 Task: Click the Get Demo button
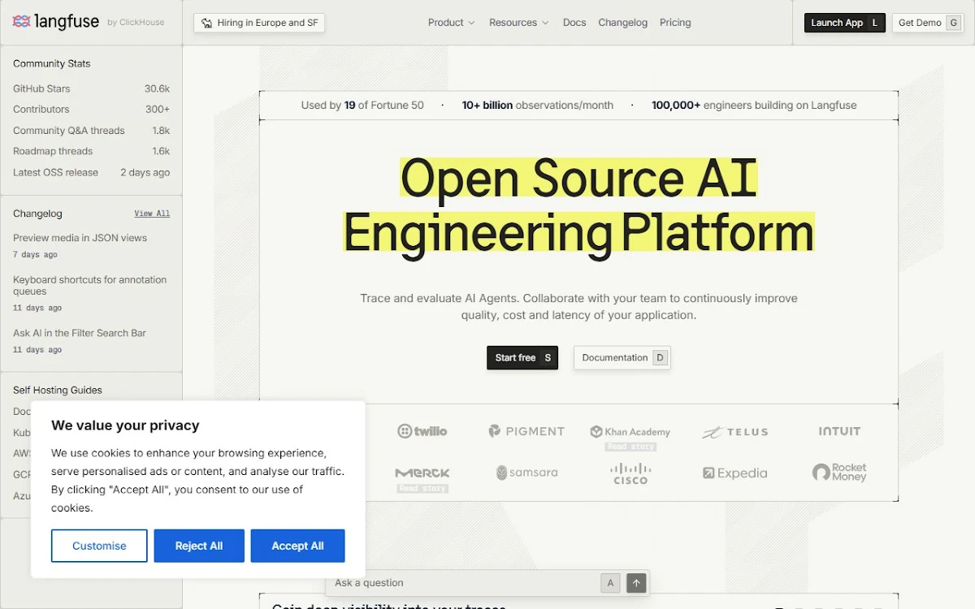pyautogui.click(x=927, y=23)
